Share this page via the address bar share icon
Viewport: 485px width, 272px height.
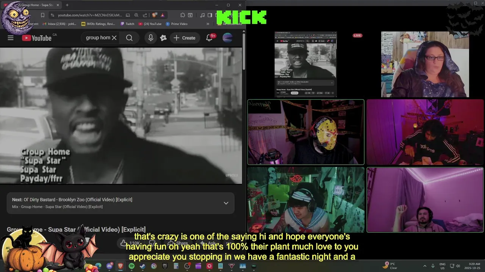[145, 15]
